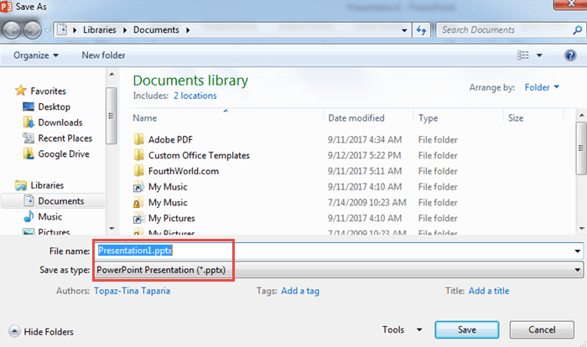Open the File name dropdown arrow

(577, 251)
